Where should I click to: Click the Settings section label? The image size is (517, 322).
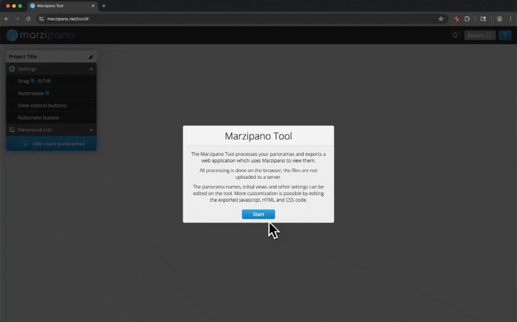pyautogui.click(x=27, y=69)
